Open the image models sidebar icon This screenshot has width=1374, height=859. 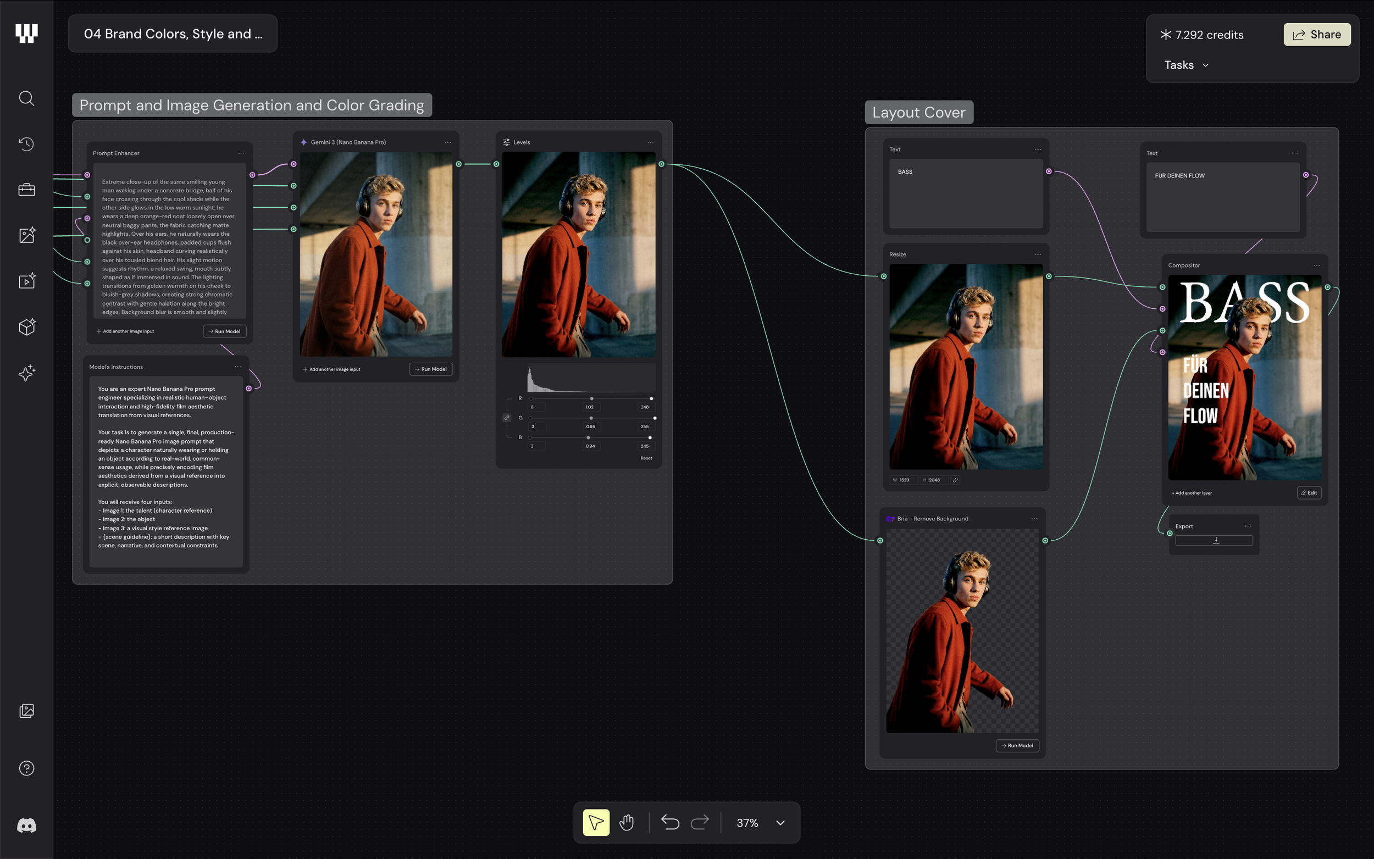click(26, 235)
